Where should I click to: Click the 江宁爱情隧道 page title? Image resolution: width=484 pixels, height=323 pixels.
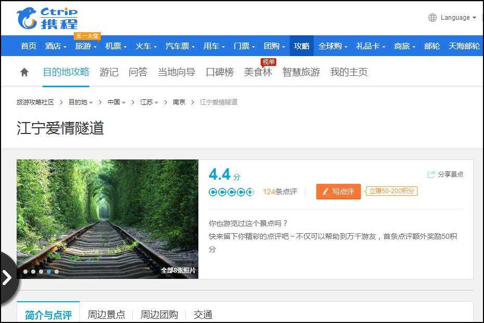[60, 128]
